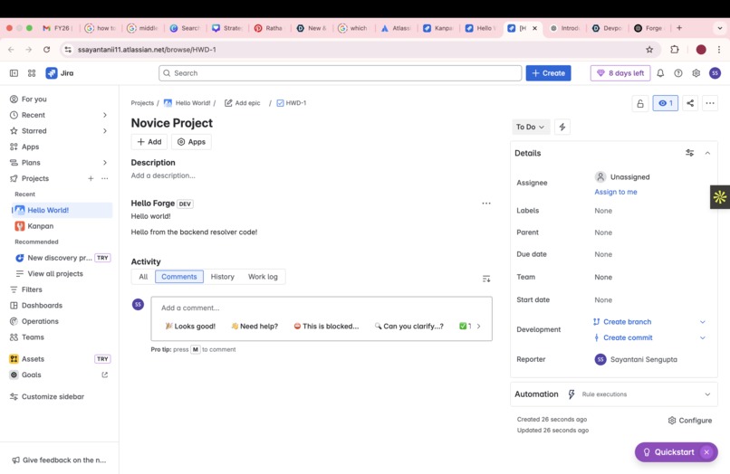Expand the Automation section
Image resolution: width=730 pixels, height=474 pixels.
tap(707, 394)
